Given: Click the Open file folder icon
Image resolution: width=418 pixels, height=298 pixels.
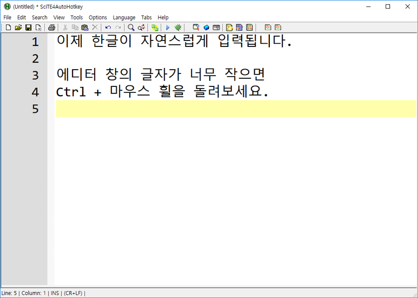Looking at the screenshot, I should (x=18, y=28).
